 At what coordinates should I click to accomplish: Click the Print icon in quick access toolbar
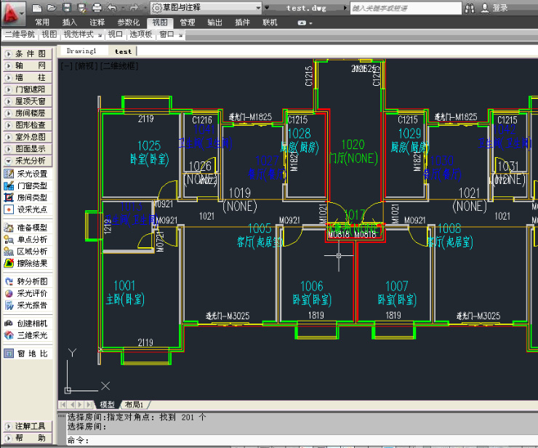pyautogui.click(x=97, y=7)
